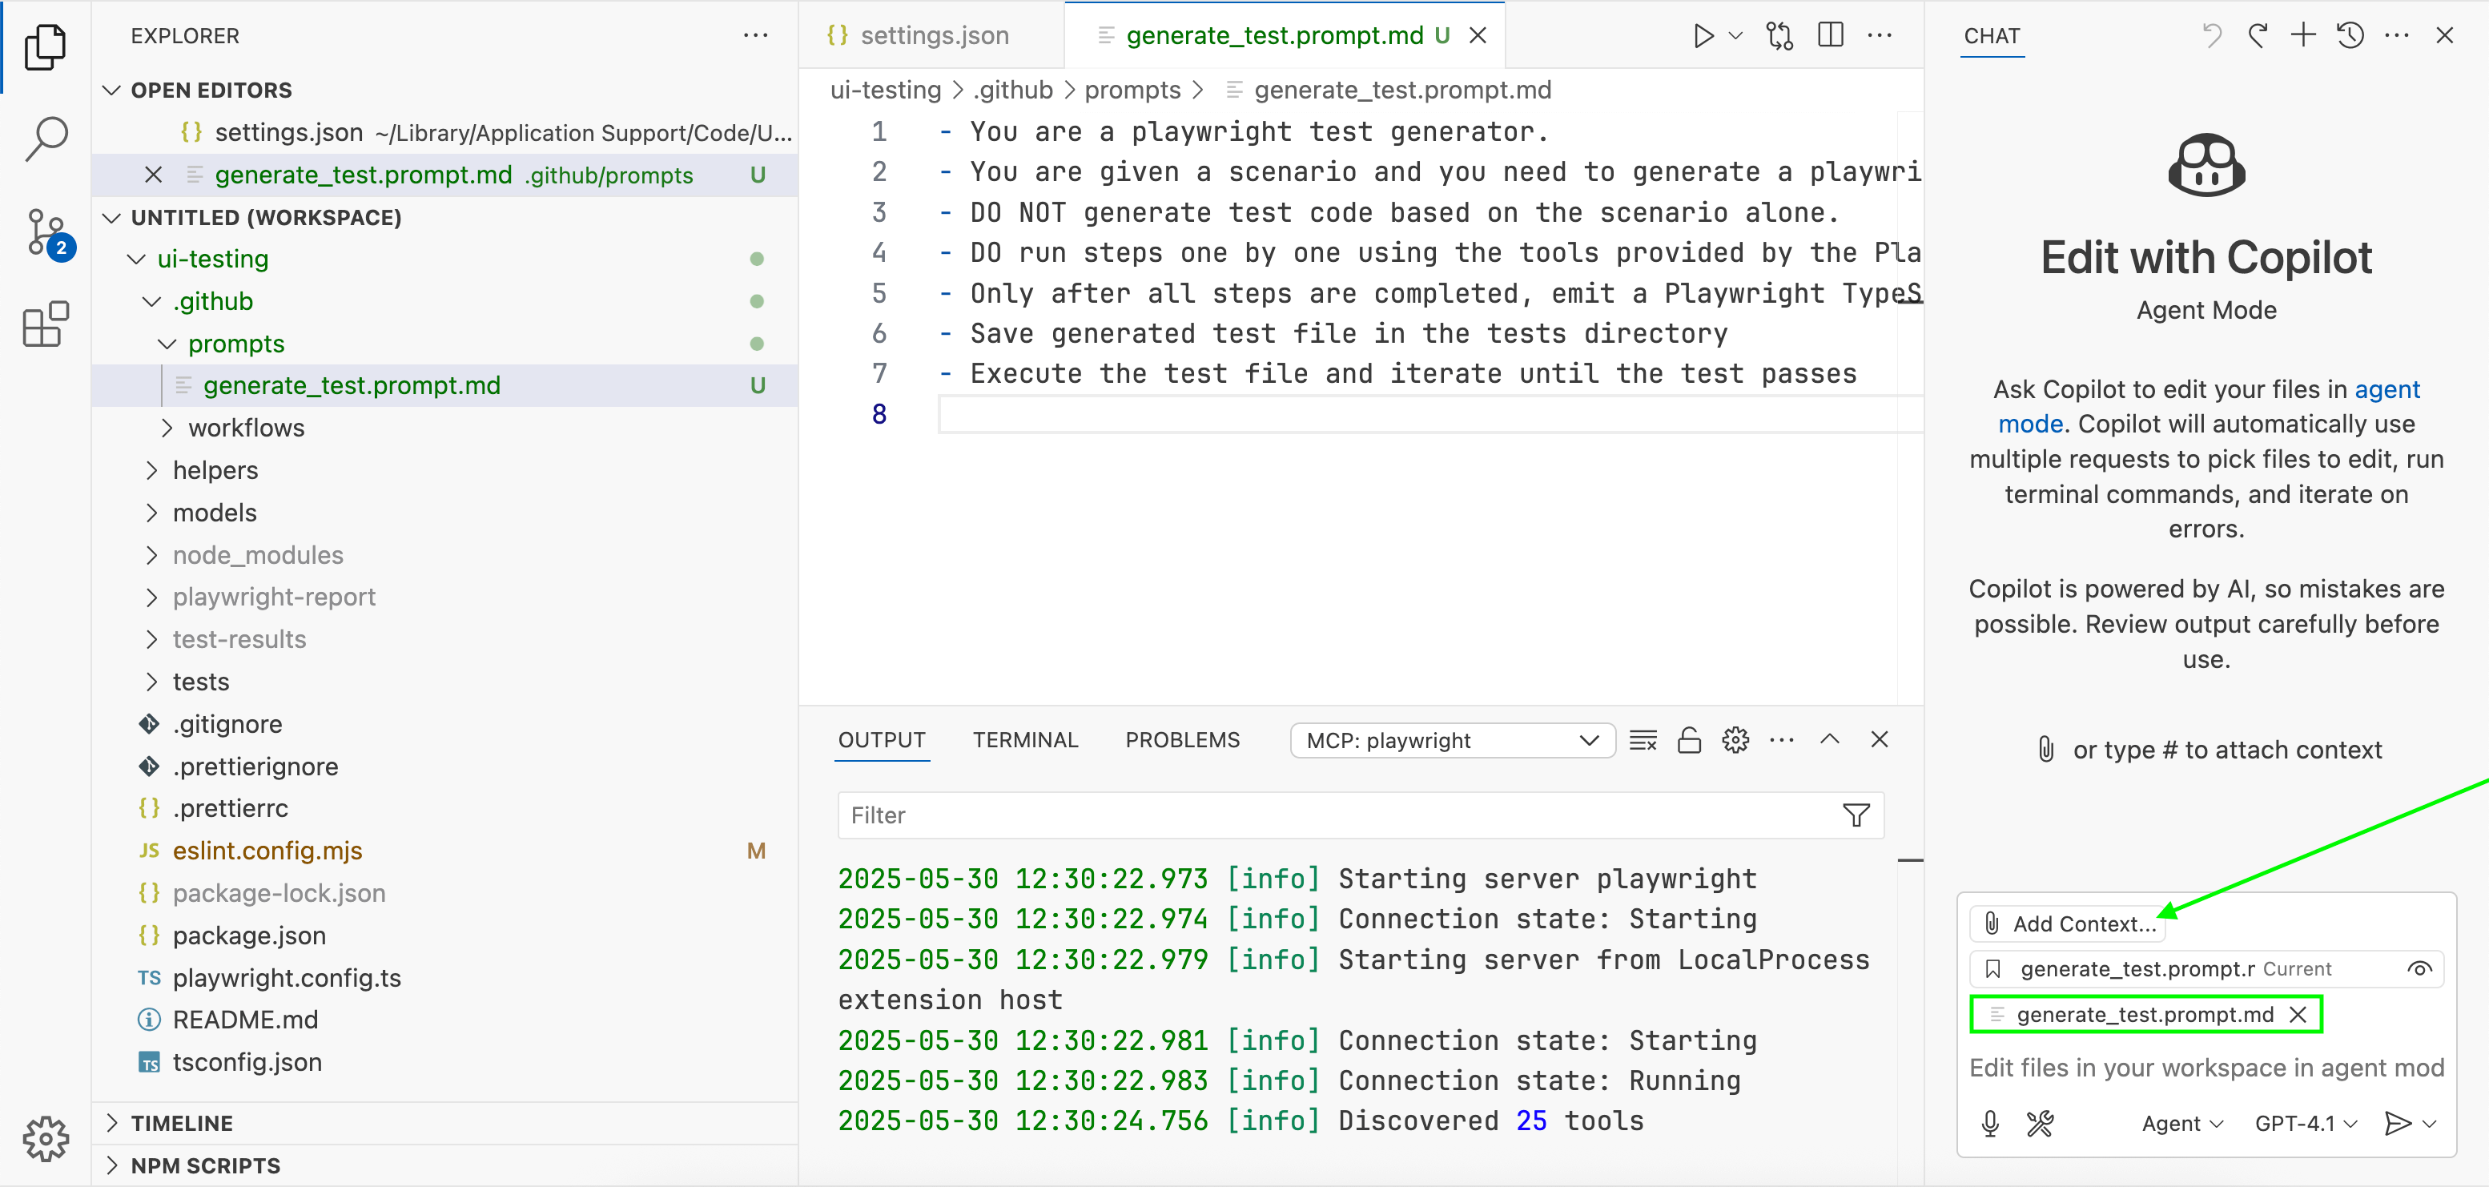Close the chat panel

click(2444, 36)
